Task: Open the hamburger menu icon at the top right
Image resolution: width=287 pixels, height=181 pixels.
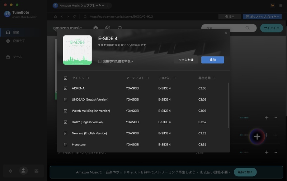Action: (x=281, y=6)
